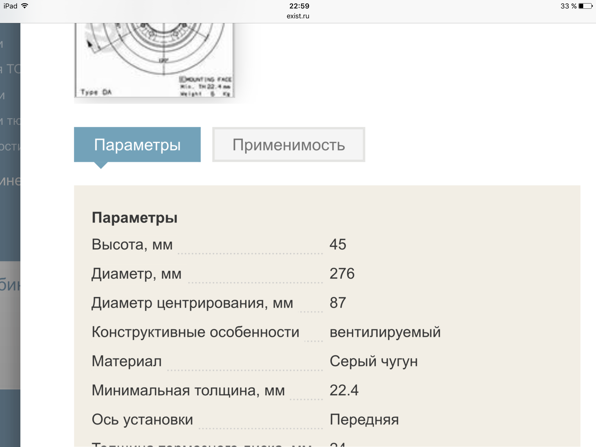Tap the Wi-Fi icon in status bar
Screen dimensions: 596x447
click(25, 6)
